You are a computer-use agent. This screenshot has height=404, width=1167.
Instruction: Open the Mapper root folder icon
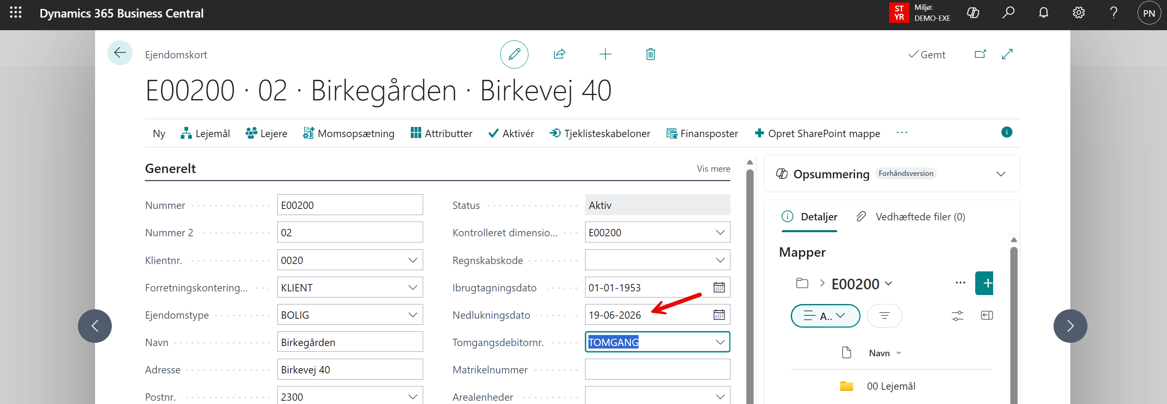(802, 284)
